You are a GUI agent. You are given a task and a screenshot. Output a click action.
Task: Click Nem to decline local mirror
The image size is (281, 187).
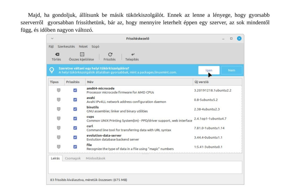(x=231, y=70)
